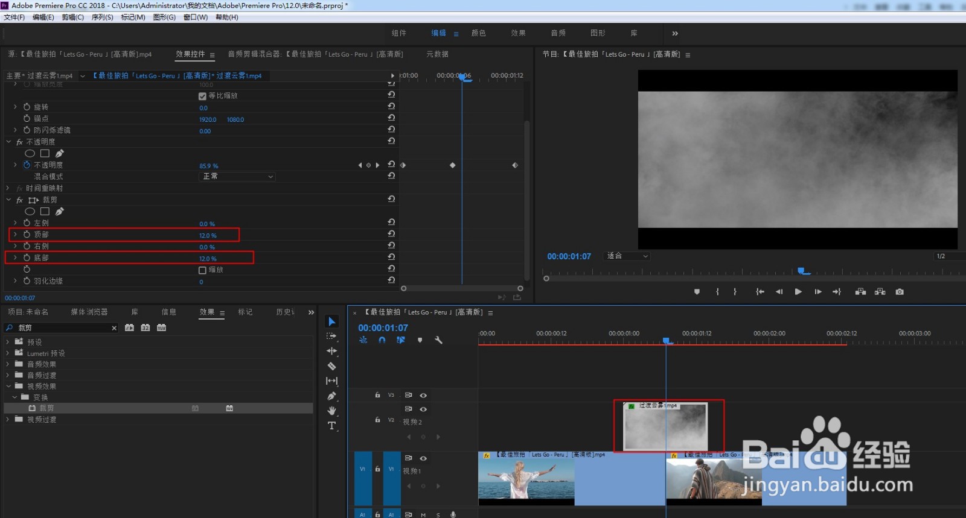Click the Play button in Program monitor
966x518 pixels.
click(x=798, y=292)
